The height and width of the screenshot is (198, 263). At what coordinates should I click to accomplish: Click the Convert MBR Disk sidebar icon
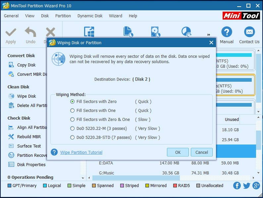tap(11, 74)
